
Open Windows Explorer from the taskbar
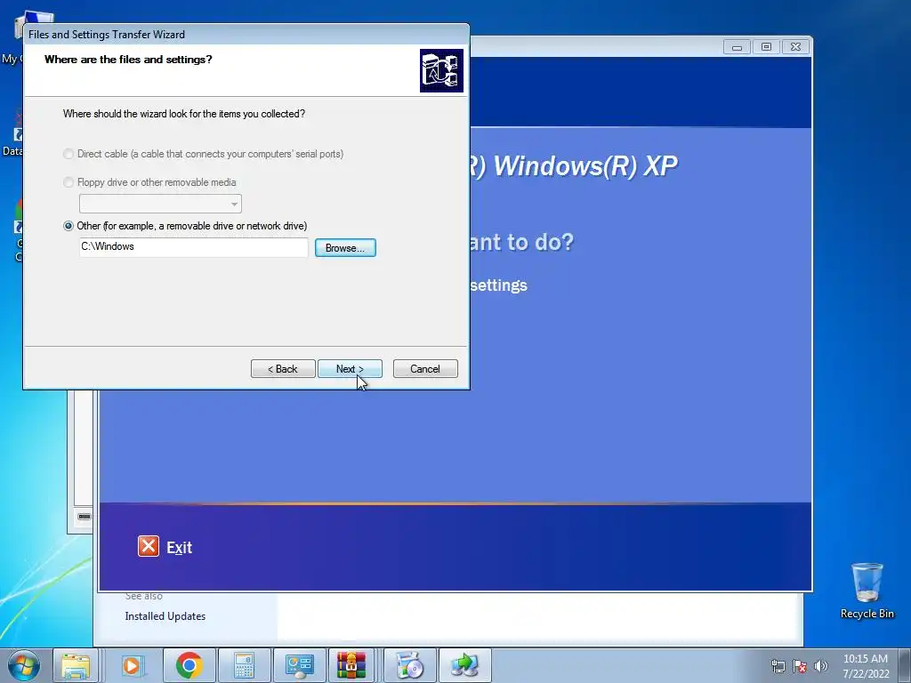pyautogui.click(x=76, y=665)
